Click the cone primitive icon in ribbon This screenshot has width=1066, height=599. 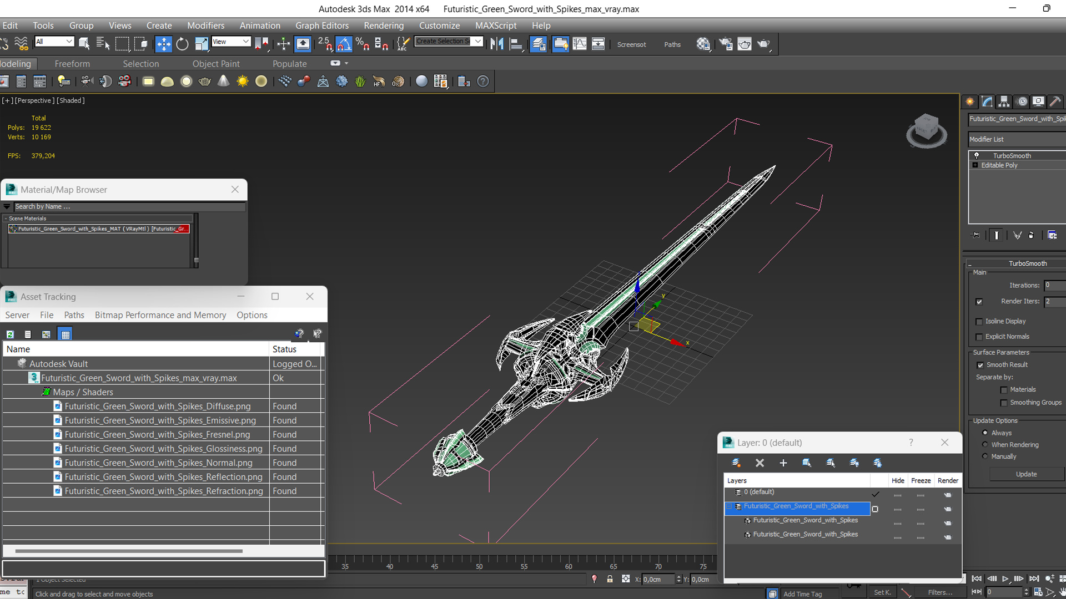click(223, 82)
